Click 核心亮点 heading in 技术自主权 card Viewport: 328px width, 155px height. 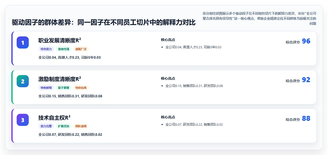[168, 117]
